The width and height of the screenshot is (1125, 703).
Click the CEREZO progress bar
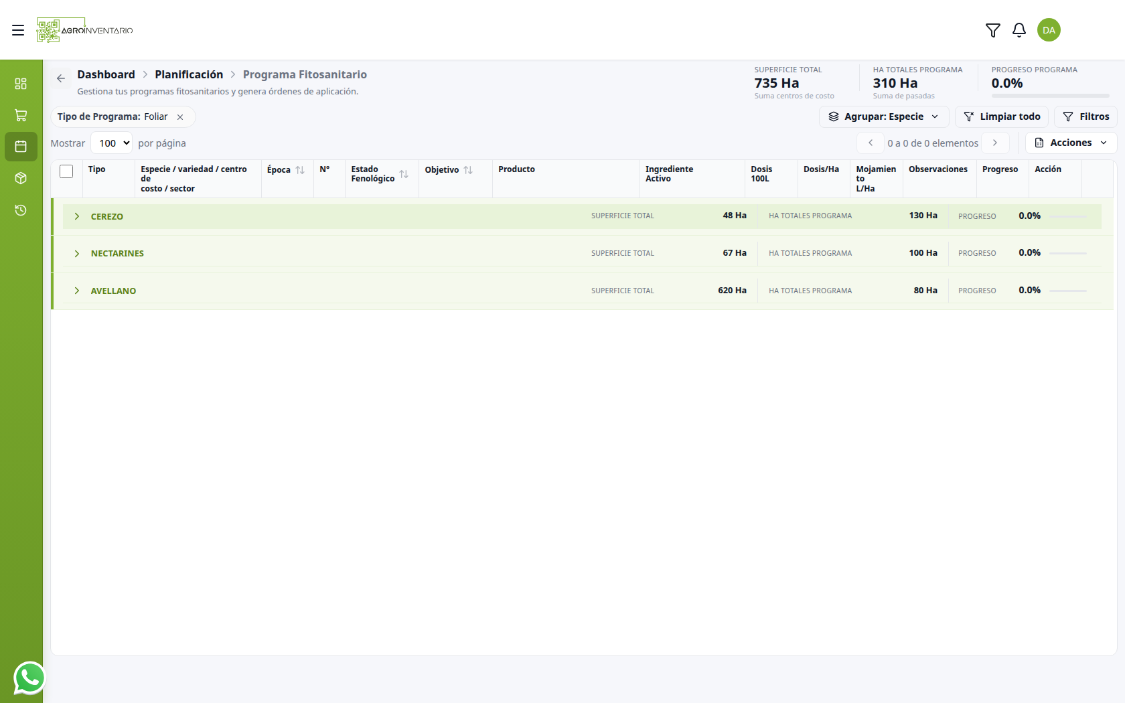[x=1067, y=216]
